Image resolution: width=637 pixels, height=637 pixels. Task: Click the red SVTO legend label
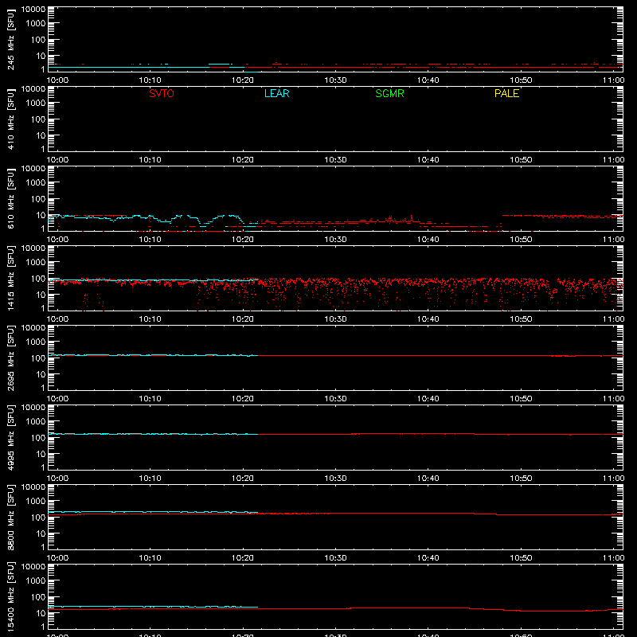pos(162,93)
